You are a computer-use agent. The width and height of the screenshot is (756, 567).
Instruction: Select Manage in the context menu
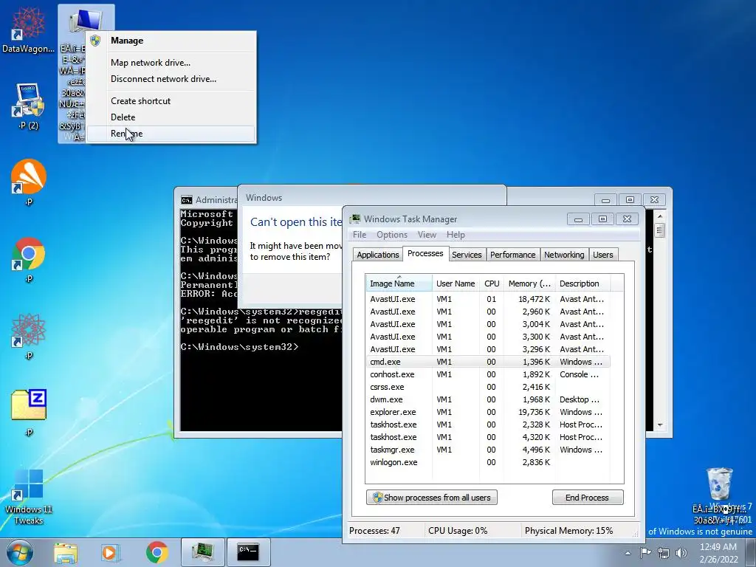coord(171,41)
